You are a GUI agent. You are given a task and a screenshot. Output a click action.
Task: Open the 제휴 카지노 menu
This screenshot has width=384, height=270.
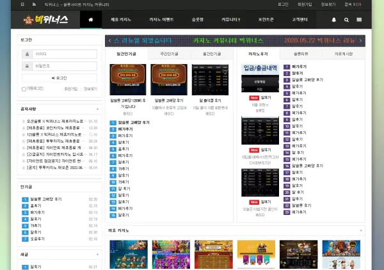121,20
